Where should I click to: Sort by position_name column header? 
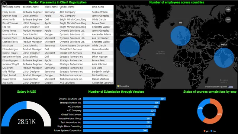tap(30, 7)
